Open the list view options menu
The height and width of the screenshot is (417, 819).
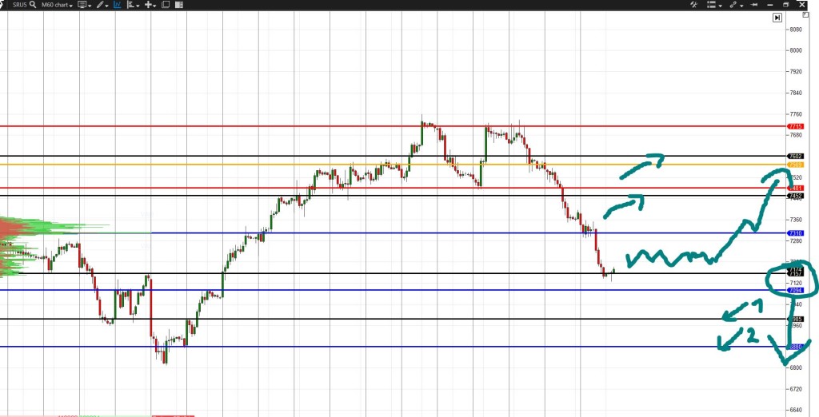tap(714, 5)
